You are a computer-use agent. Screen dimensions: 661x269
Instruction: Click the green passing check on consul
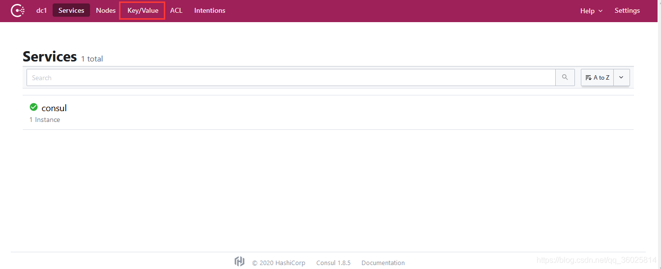pyautogui.click(x=33, y=107)
